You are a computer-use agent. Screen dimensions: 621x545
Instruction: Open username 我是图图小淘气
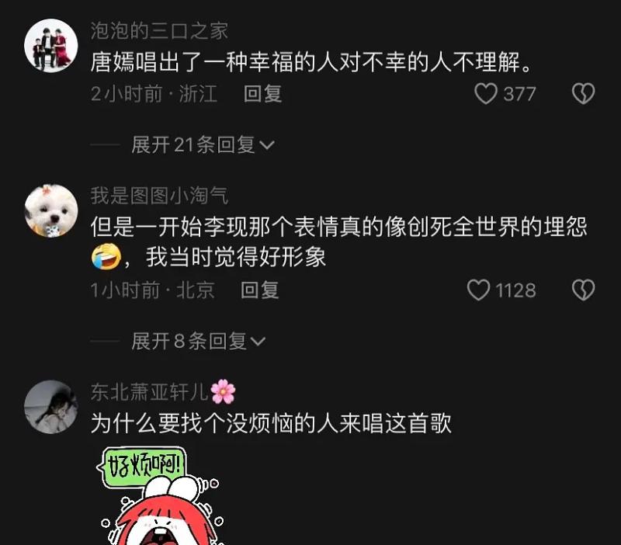pyautogui.click(x=159, y=196)
